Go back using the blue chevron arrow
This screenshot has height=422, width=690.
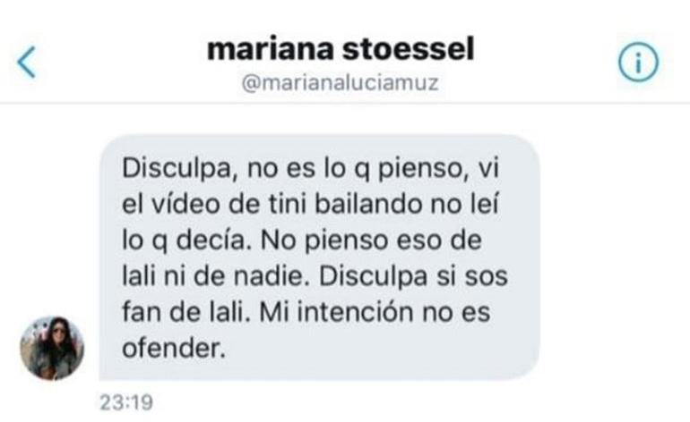26,63
